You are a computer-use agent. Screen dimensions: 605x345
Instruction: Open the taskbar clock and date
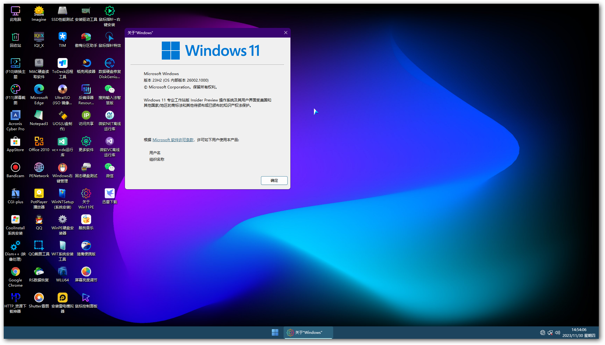[579, 333]
